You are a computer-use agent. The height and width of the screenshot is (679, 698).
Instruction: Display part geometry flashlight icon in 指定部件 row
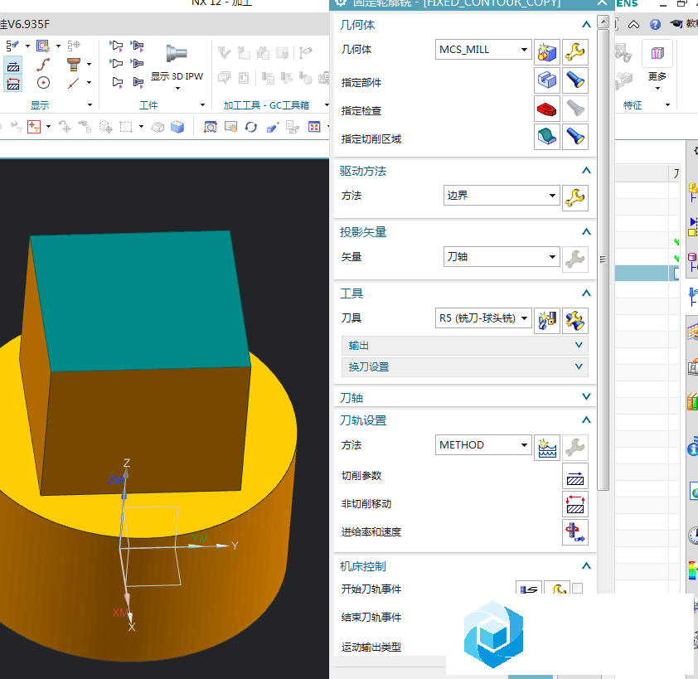[x=575, y=80]
